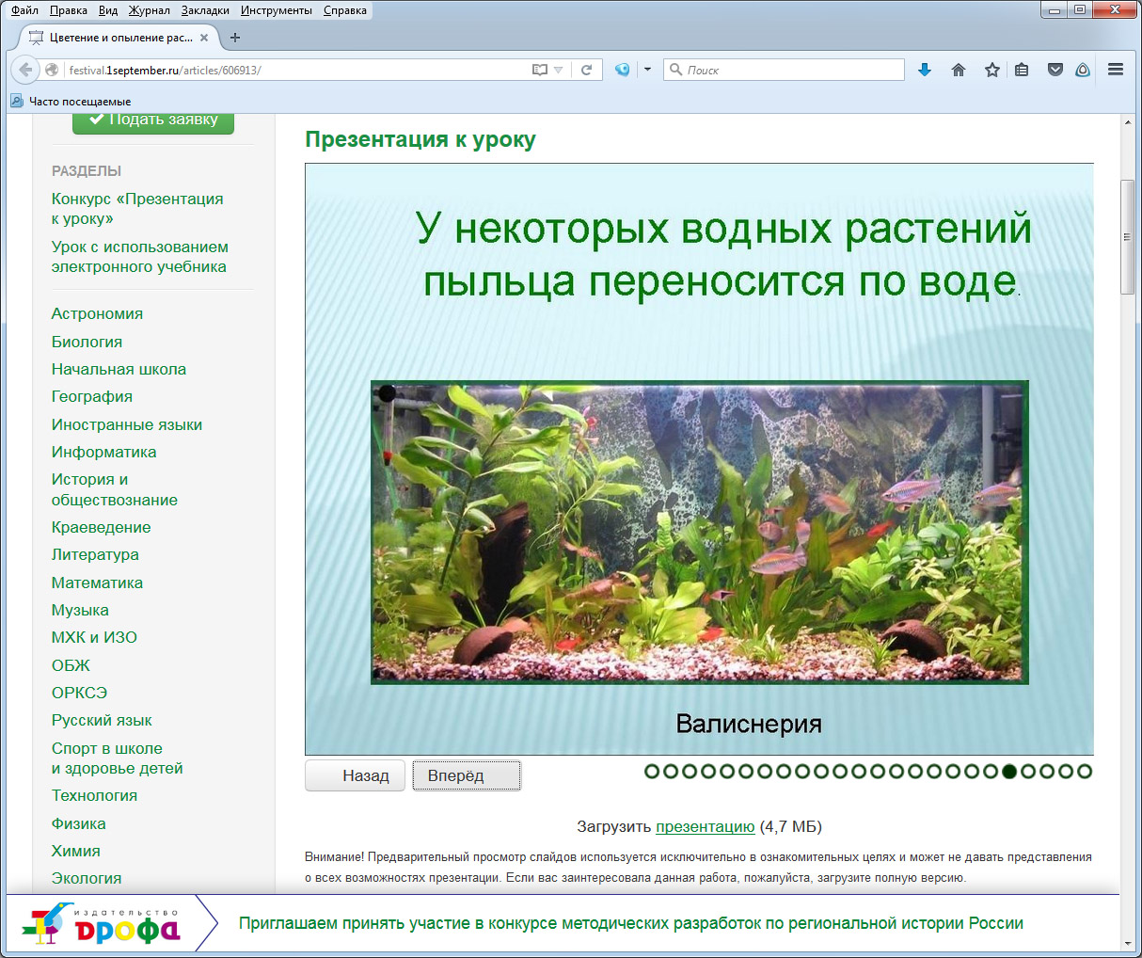Open the dropdown arrow next to globe icon
This screenshot has height=958, width=1142.
647,70
